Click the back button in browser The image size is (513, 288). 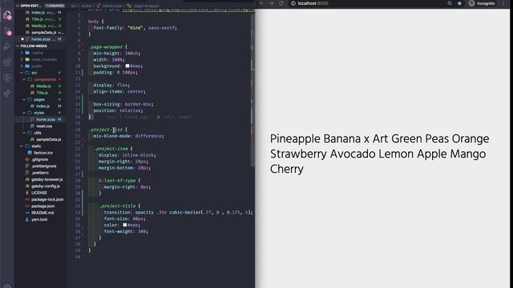[261, 3]
